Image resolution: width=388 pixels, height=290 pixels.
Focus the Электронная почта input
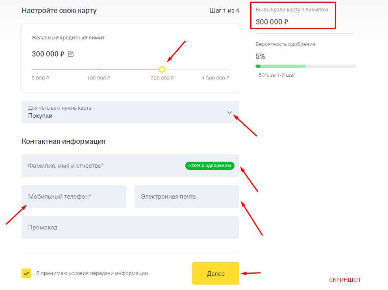(187, 197)
